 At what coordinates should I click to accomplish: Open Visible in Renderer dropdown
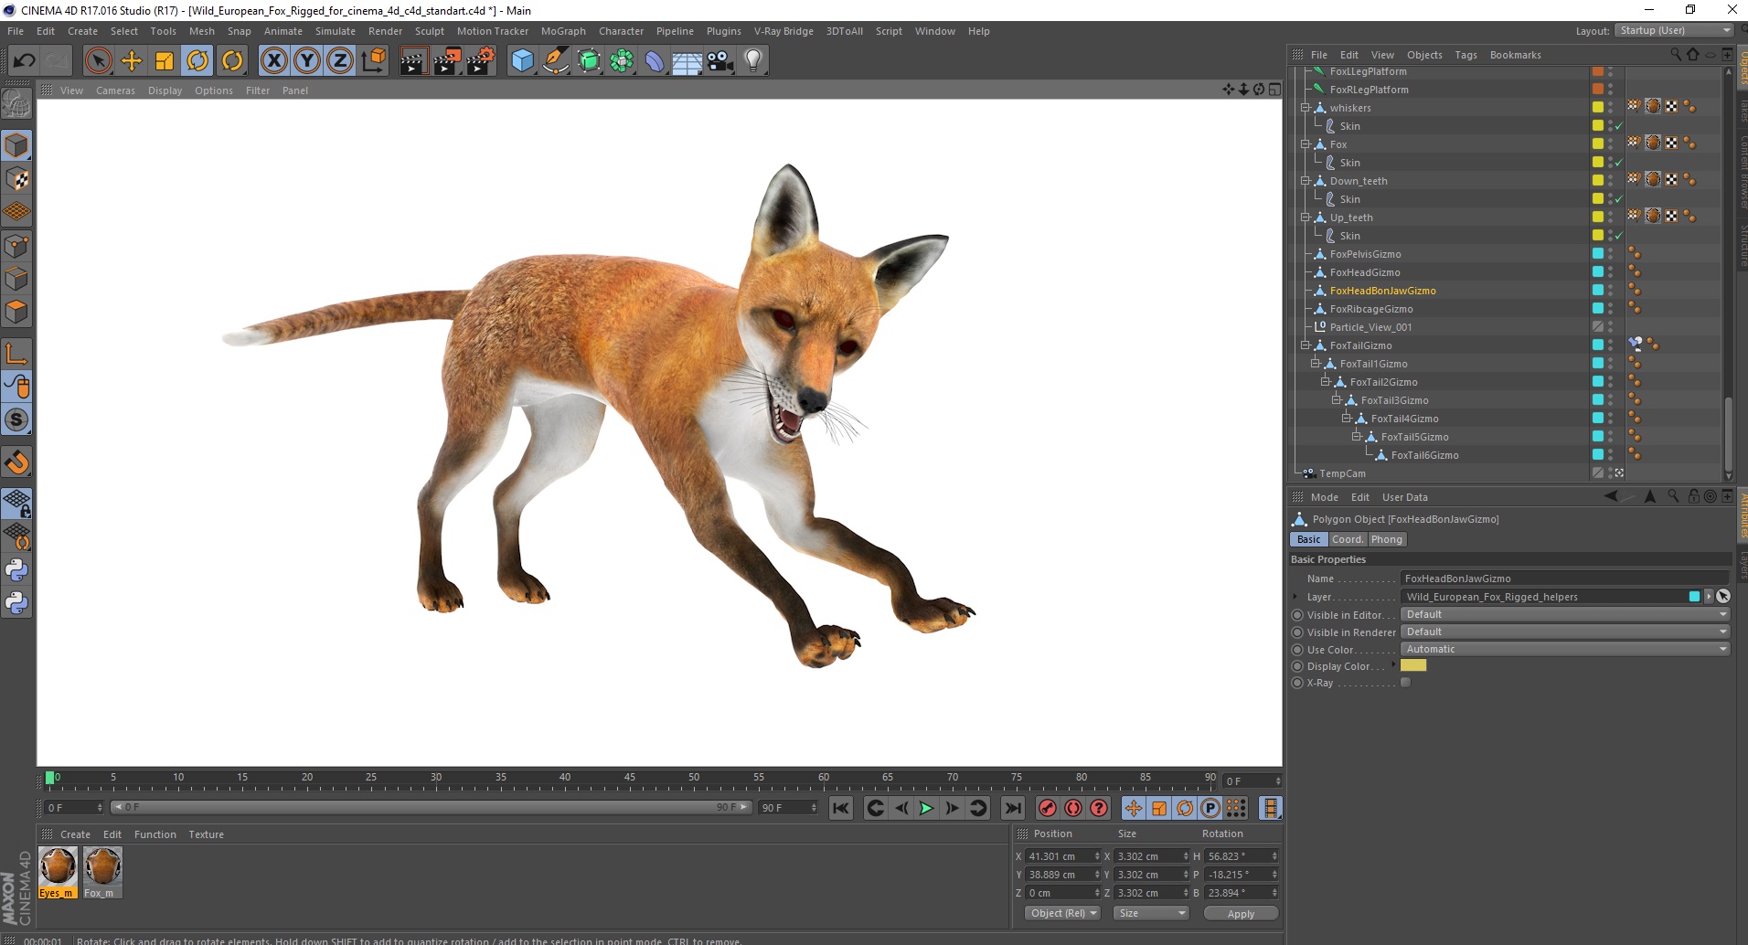1566,632
